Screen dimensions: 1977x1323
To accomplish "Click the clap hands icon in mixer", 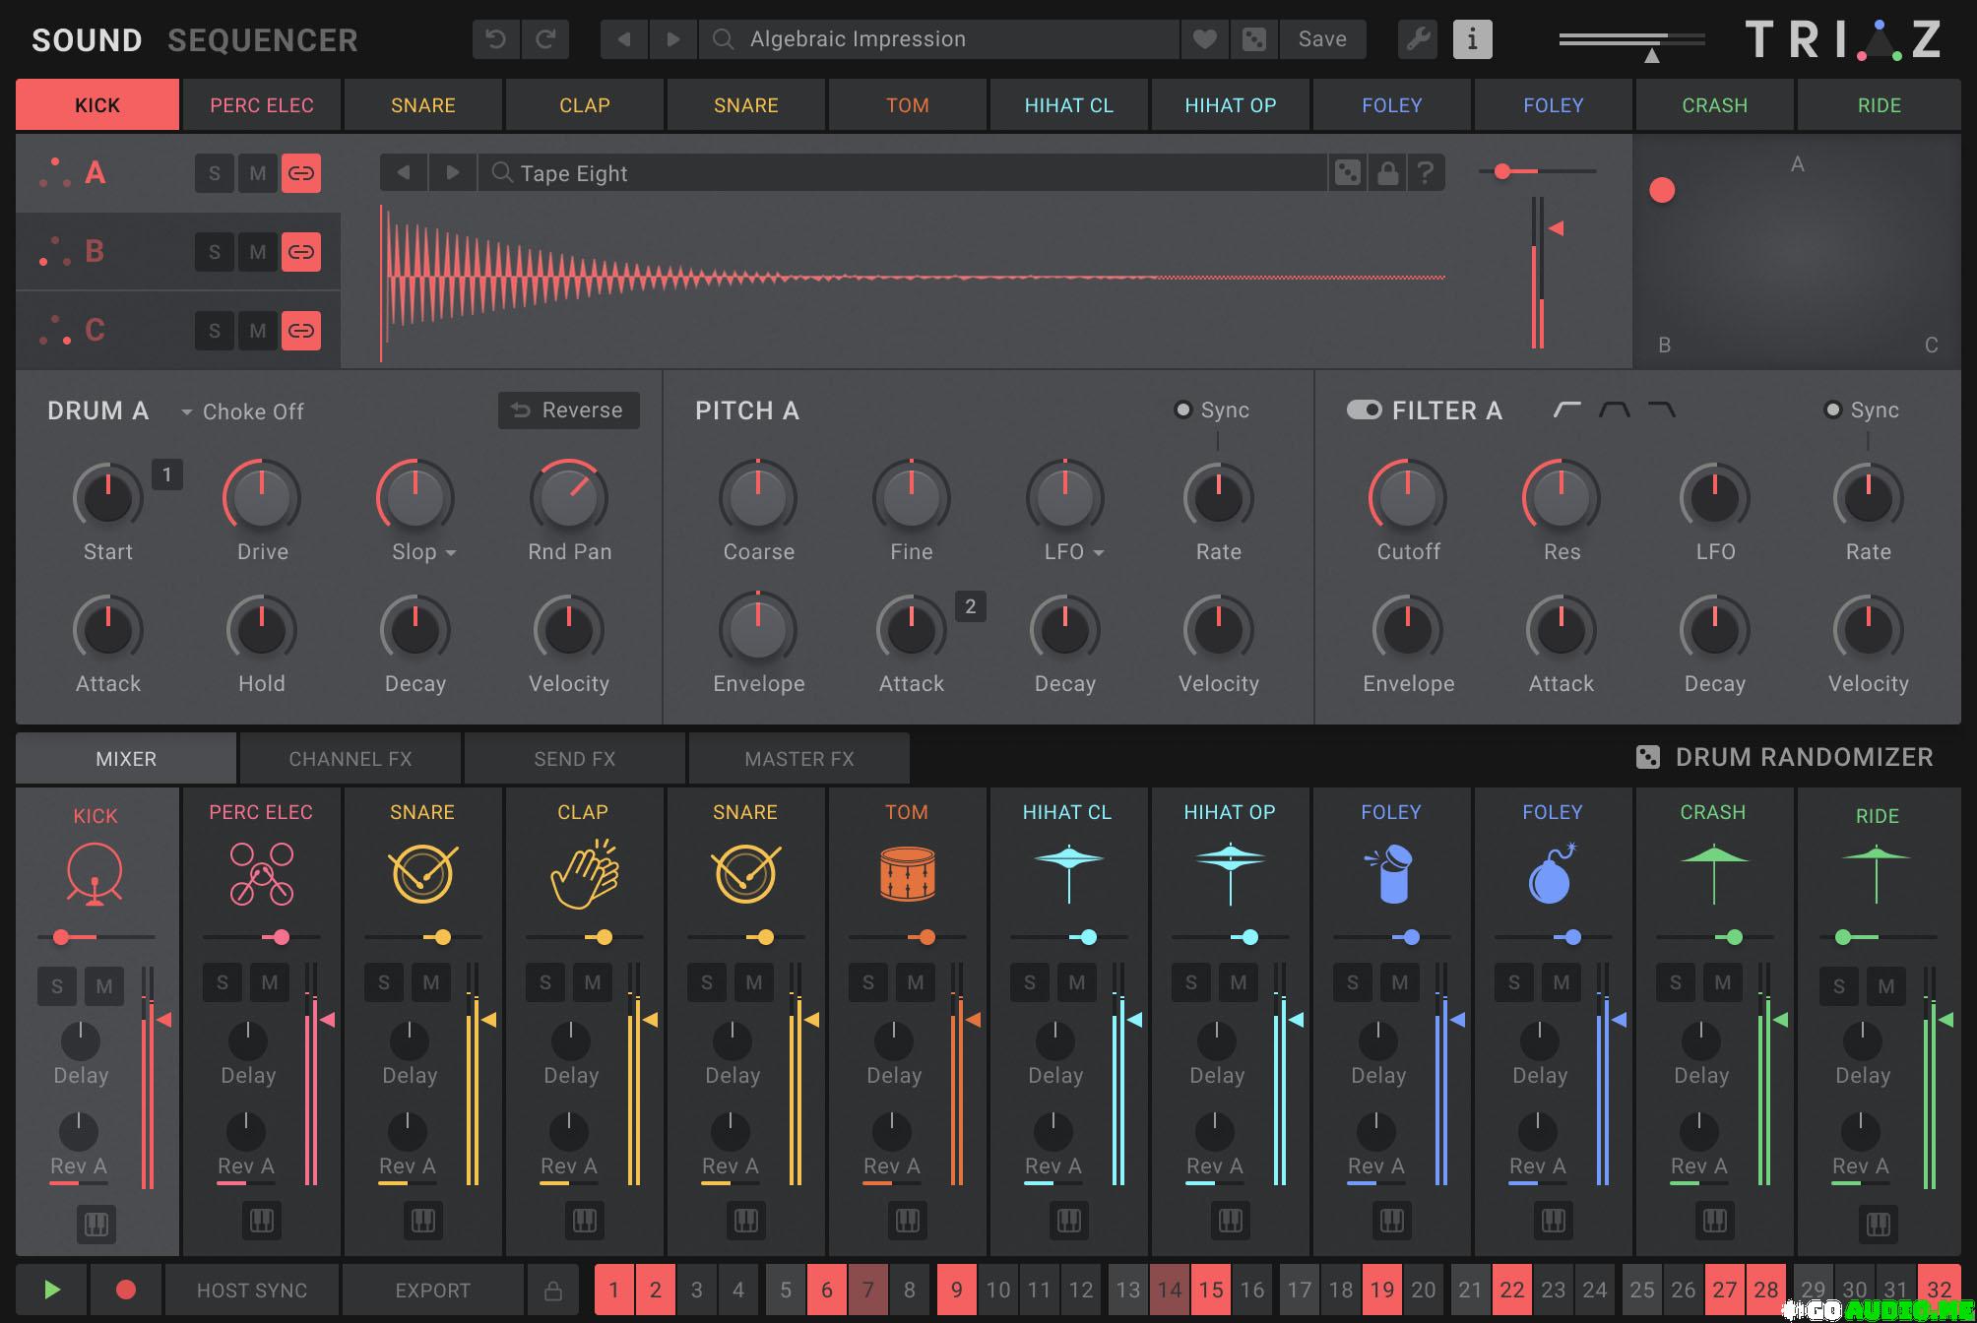I will coord(583,874).
